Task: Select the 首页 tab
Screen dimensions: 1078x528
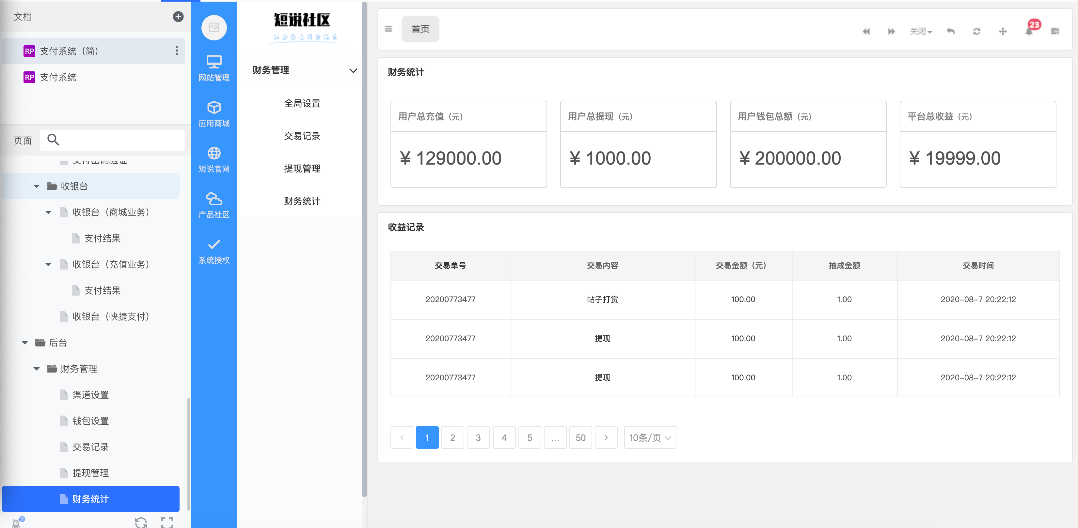Action: pyautogui.click(x=420, y=29)
